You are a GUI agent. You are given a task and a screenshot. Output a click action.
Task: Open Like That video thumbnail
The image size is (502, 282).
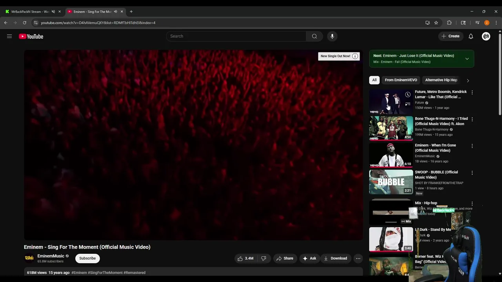(391, 102)
